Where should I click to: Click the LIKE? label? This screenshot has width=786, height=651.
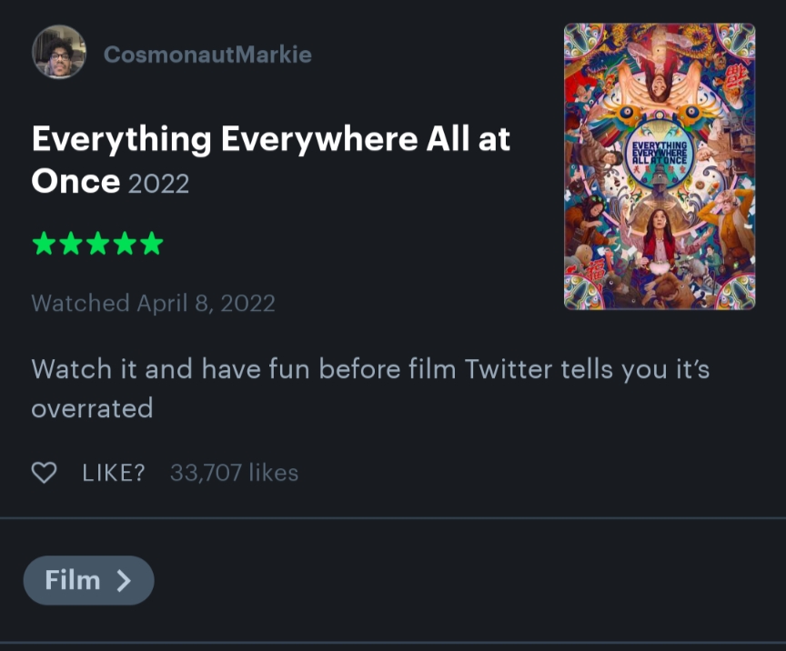point(113,474)
